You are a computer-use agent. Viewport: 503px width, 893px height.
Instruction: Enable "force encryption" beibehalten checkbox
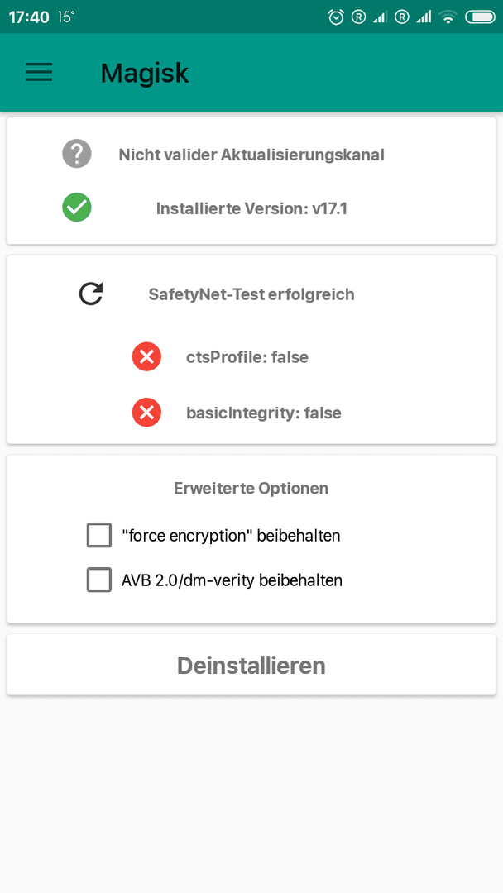(x=99, y=535)
